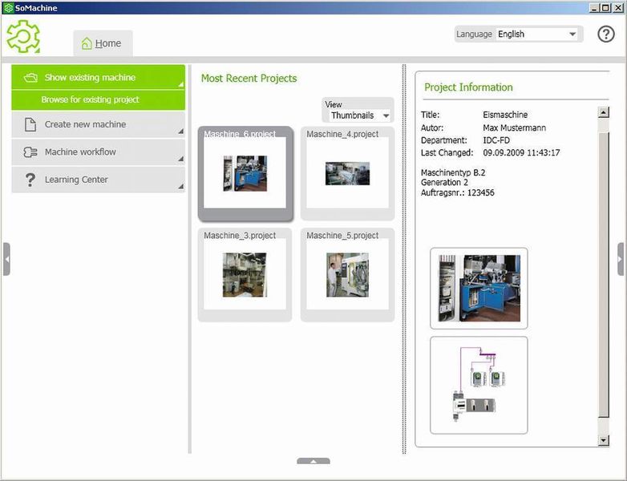Screen dimensions: 627x481
Task: Select the Maschine_4.project thumbnail
Action: coord(347,173)
